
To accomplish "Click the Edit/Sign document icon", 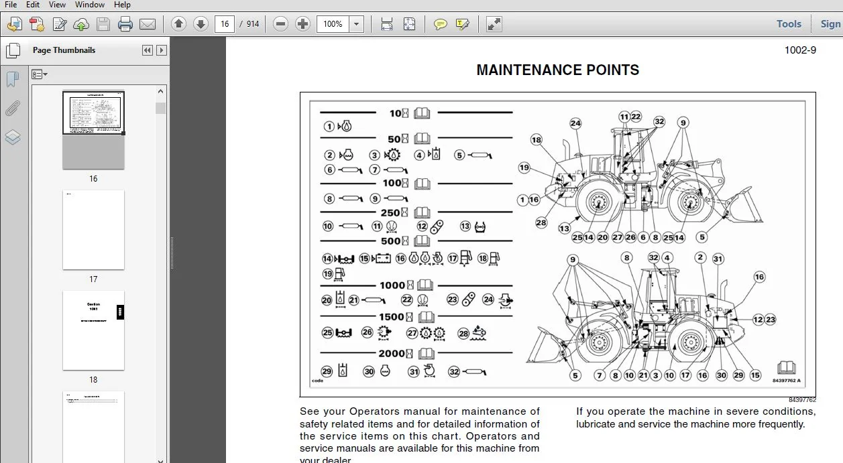I will 59,25.
